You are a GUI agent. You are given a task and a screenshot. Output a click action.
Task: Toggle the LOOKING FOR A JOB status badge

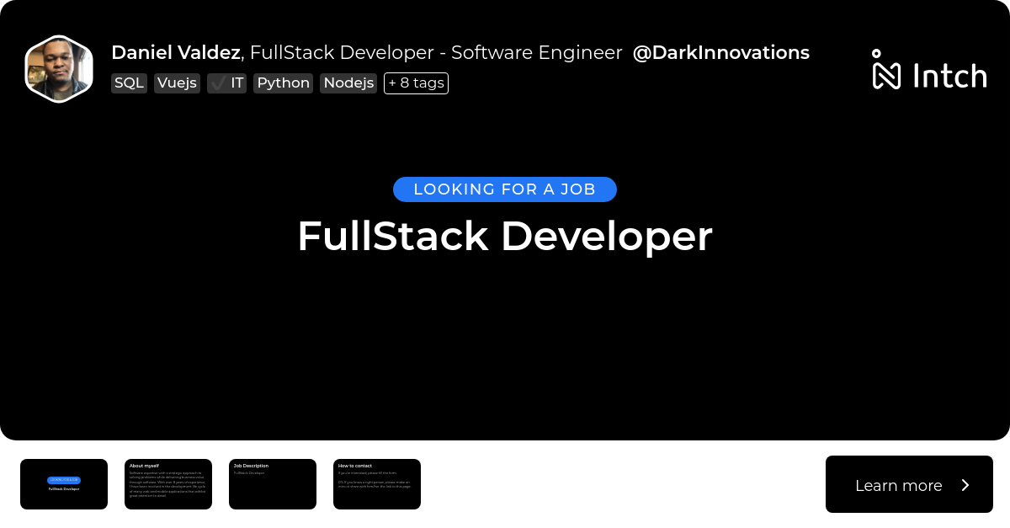[x=505, y=189]
